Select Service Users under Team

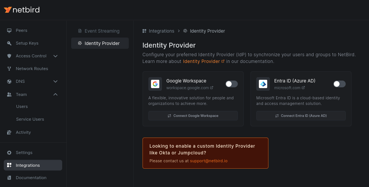coord(30,119)
